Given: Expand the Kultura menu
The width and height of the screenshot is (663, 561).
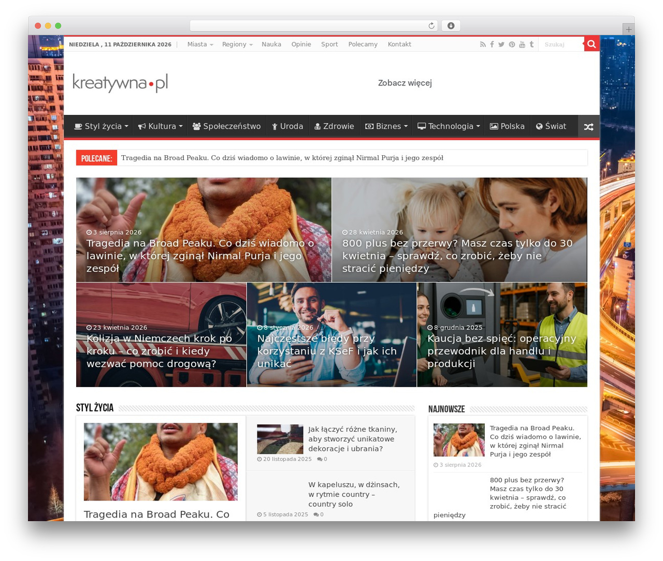Looking at the screenshot, I should pos(160,126).
